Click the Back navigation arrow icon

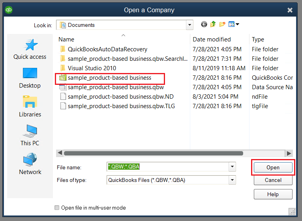pyautogui.click(x=204, y=24)
